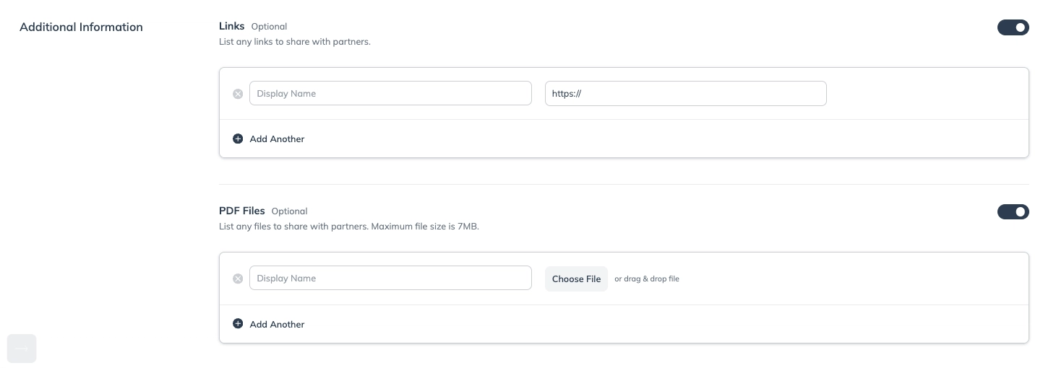
Task: Click the "or drag & drop file" text
Action: pyautogui.click(x=647, y=279)
